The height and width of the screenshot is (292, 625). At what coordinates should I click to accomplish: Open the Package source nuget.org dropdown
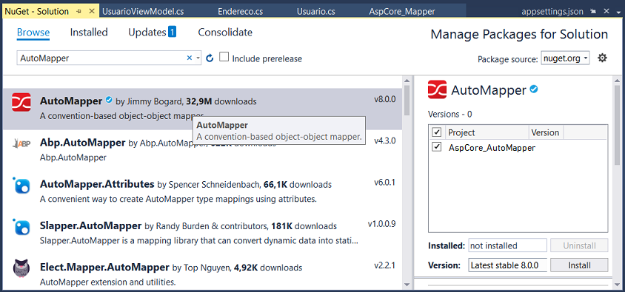pyautogui.click(x=565, y=58)
